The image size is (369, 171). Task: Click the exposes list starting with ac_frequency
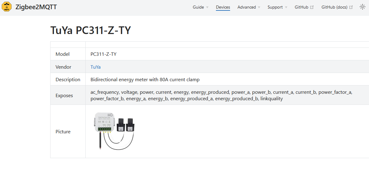221,96
